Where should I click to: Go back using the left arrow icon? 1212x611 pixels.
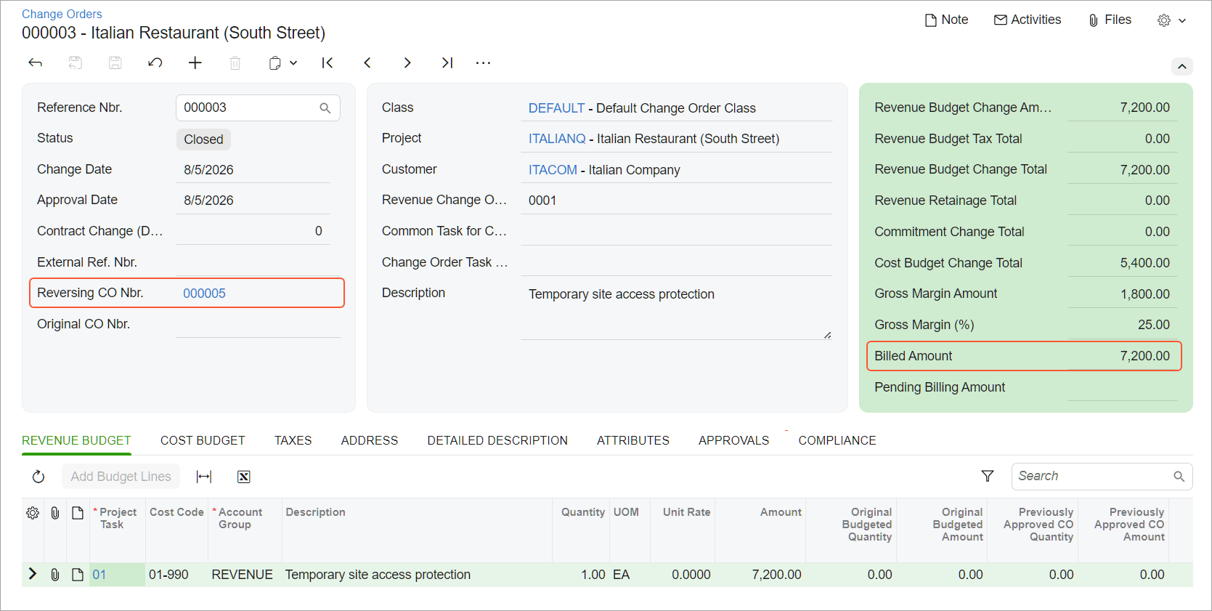[35, 63]
